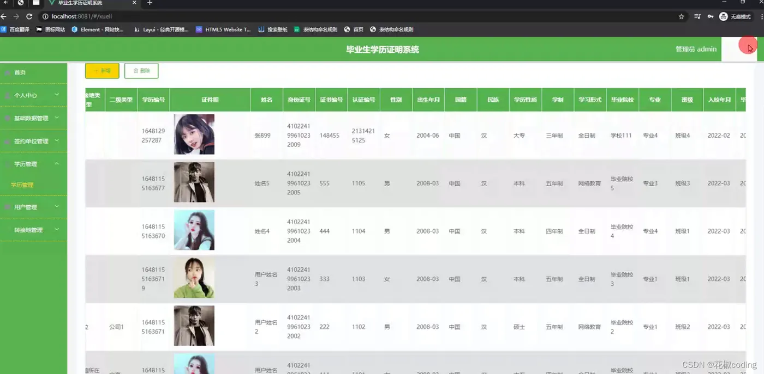The width and height of the screenshot is (764, 374).
Task: Click the up chevron next to 学历管理
Action: point(57,163)
